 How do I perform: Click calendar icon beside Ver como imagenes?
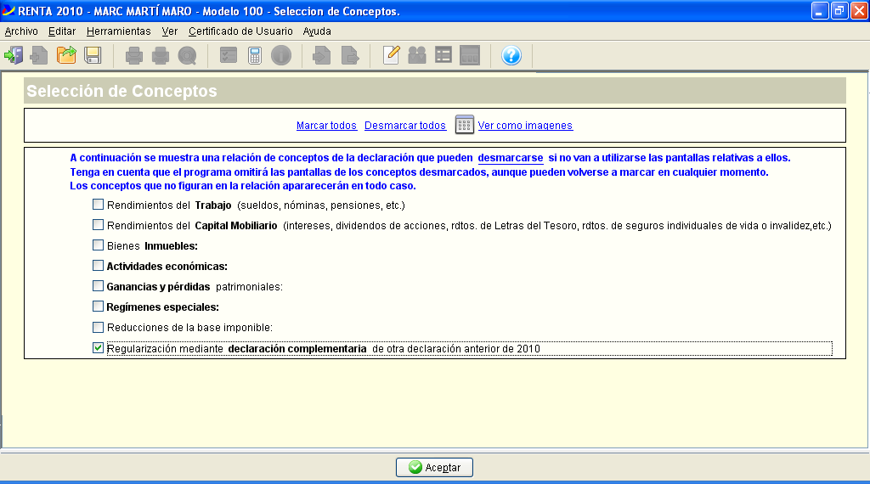[x=464, y=125]
